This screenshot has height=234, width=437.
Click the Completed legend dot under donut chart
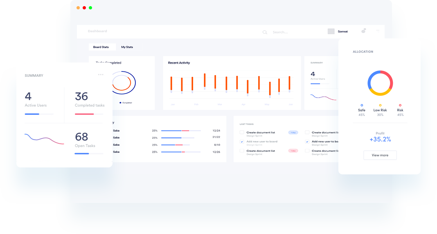point(120,103)
